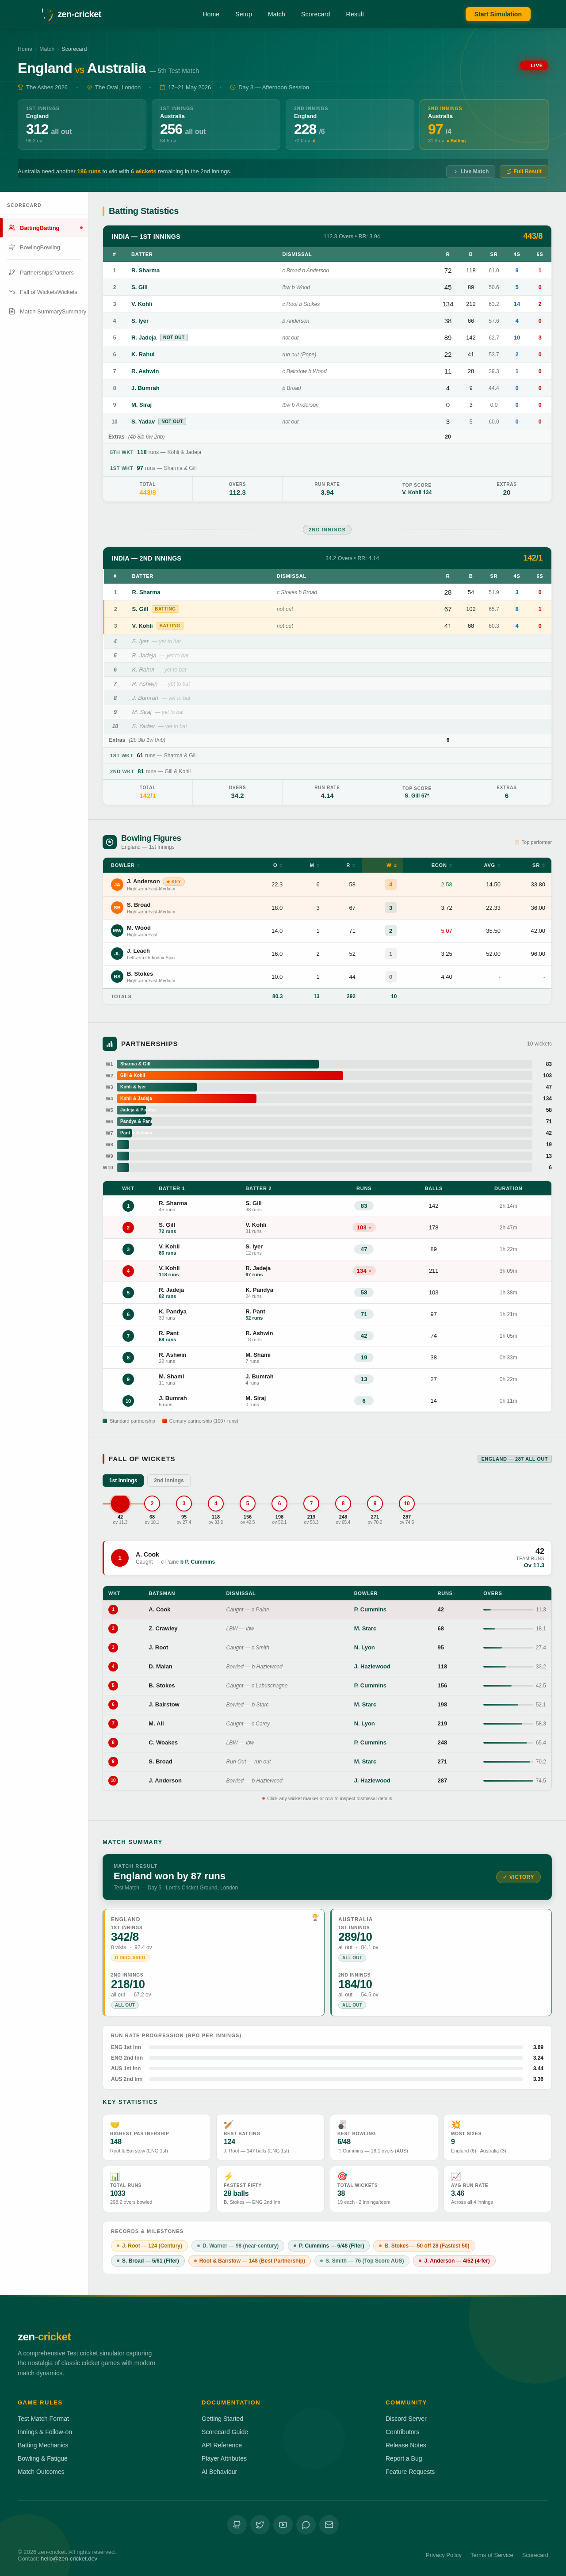Click the Match Summary document icon in sidebar
Screen dimensions: 566x2576
pyautogui.click(x=12, y=311)
